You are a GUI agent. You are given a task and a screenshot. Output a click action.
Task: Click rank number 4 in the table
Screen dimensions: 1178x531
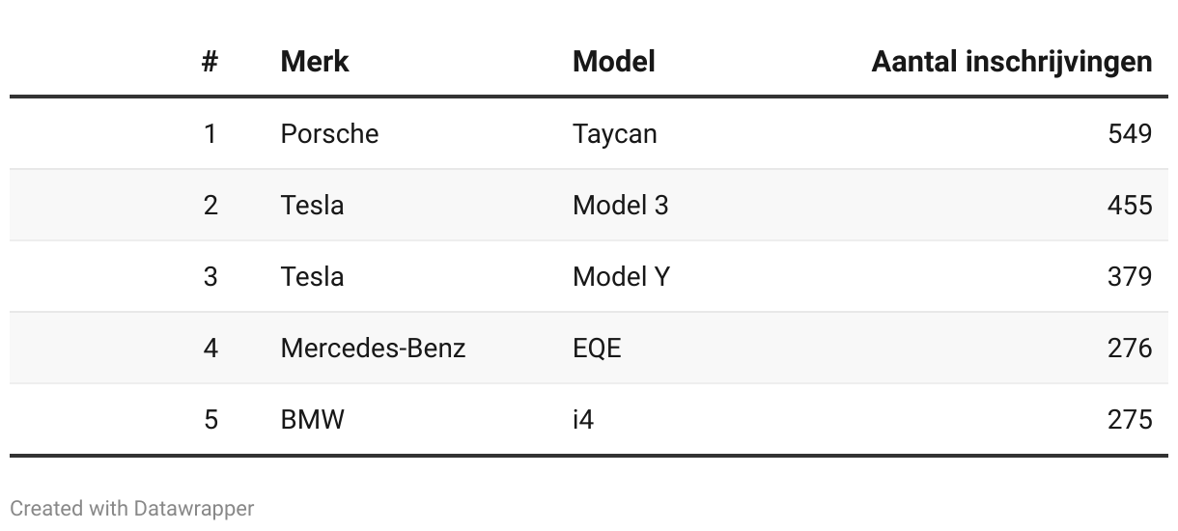pos(210,348)
